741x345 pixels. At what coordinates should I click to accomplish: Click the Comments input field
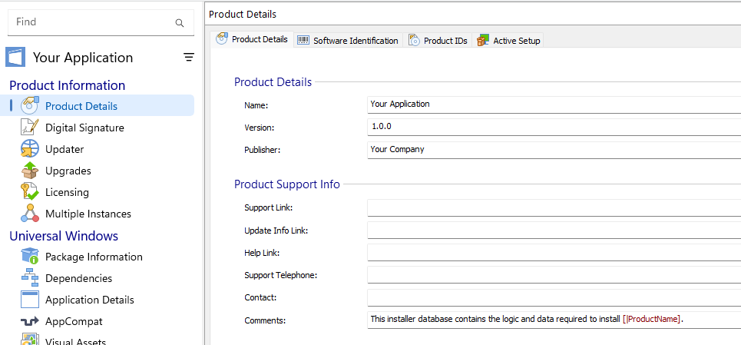(x=554, y=320)
